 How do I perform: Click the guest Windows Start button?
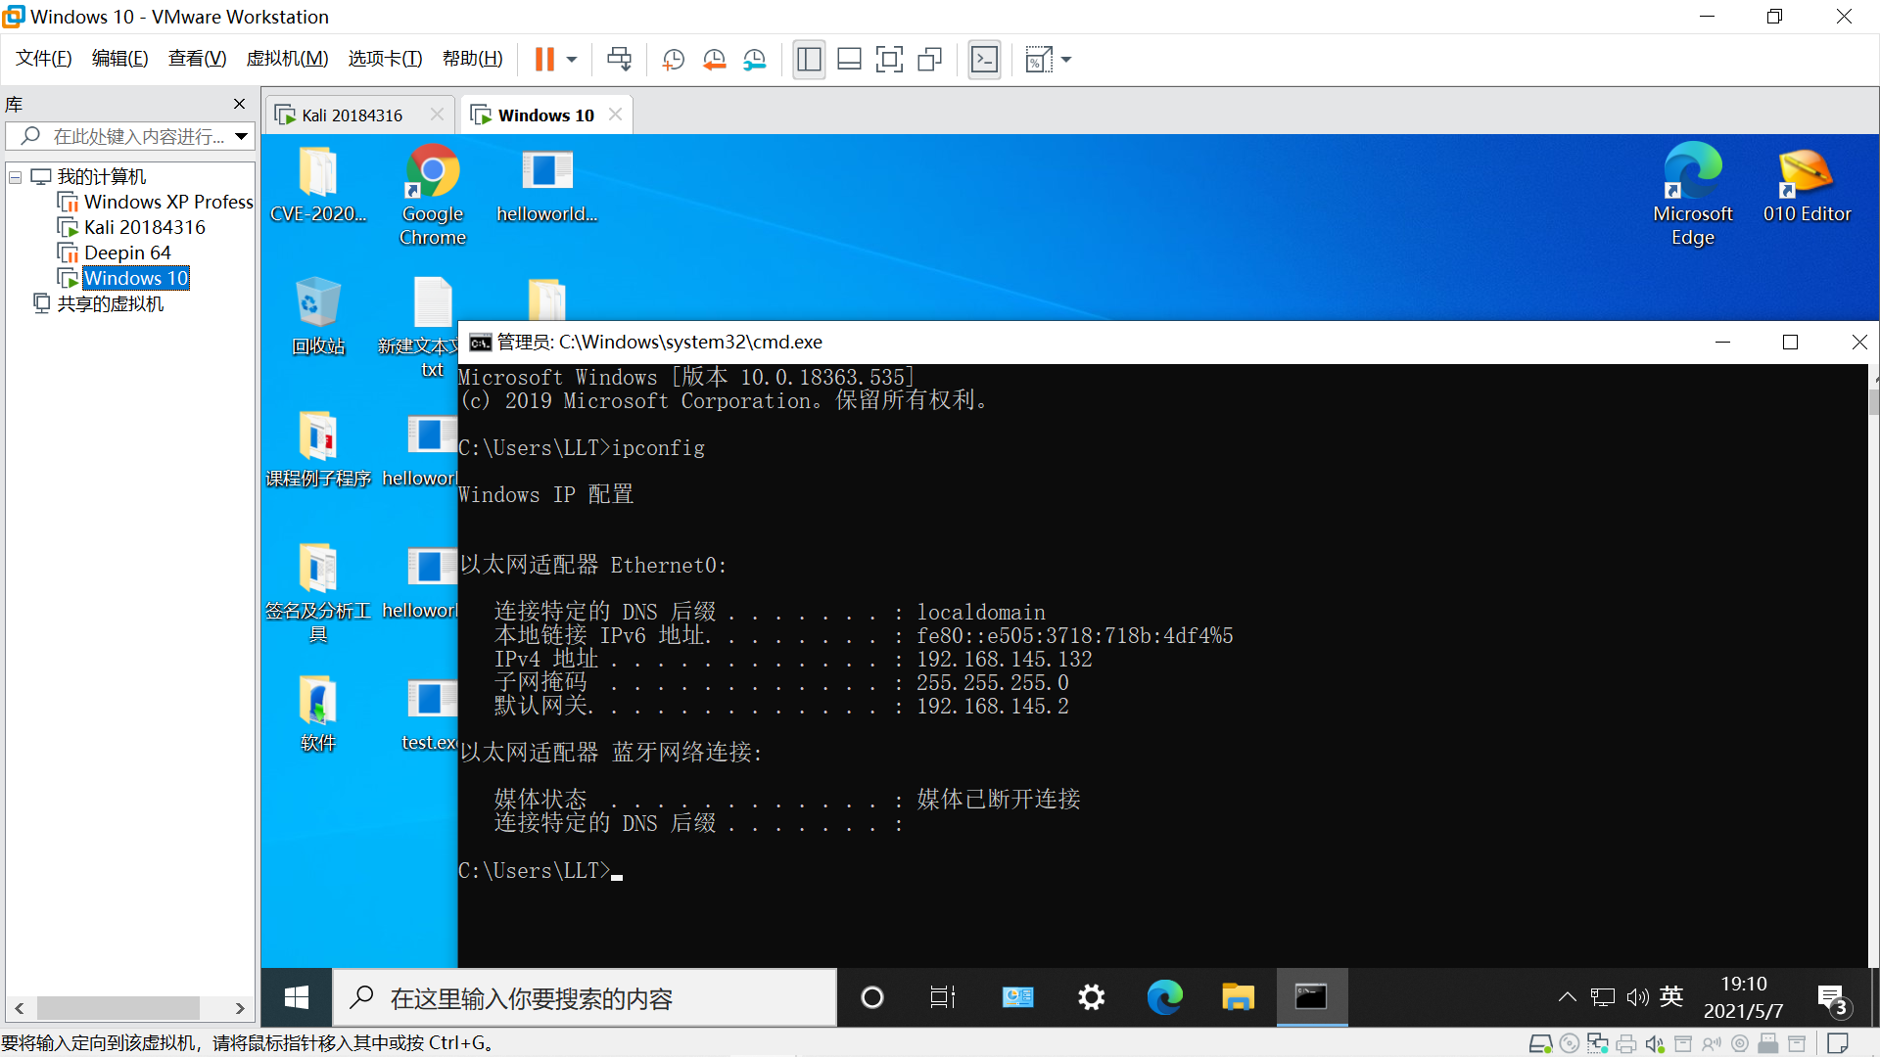point(297,997)
